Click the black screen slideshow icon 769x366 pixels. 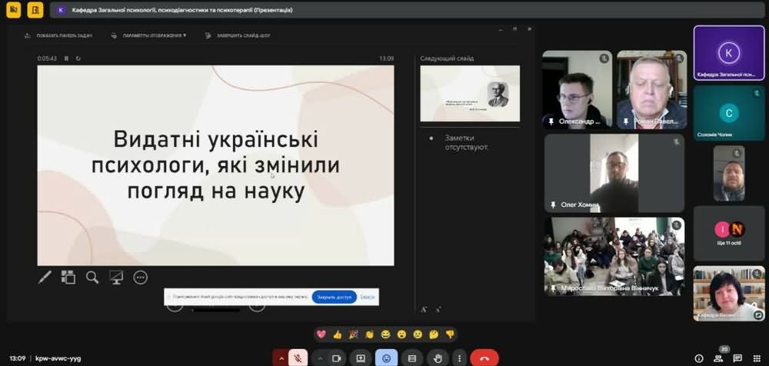coord(116,278)
